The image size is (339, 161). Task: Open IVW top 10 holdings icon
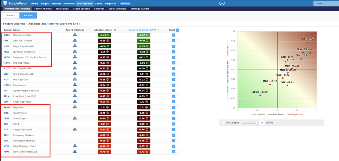[75, 40]
